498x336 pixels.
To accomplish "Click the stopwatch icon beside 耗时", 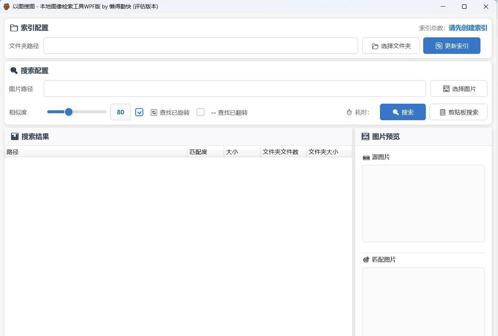I will coord(349,112).
